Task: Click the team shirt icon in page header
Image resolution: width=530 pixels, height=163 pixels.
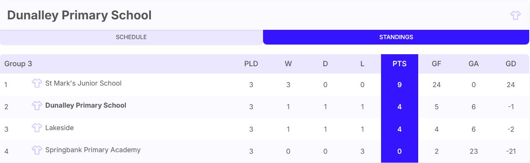Action: (x=515, y=15)
